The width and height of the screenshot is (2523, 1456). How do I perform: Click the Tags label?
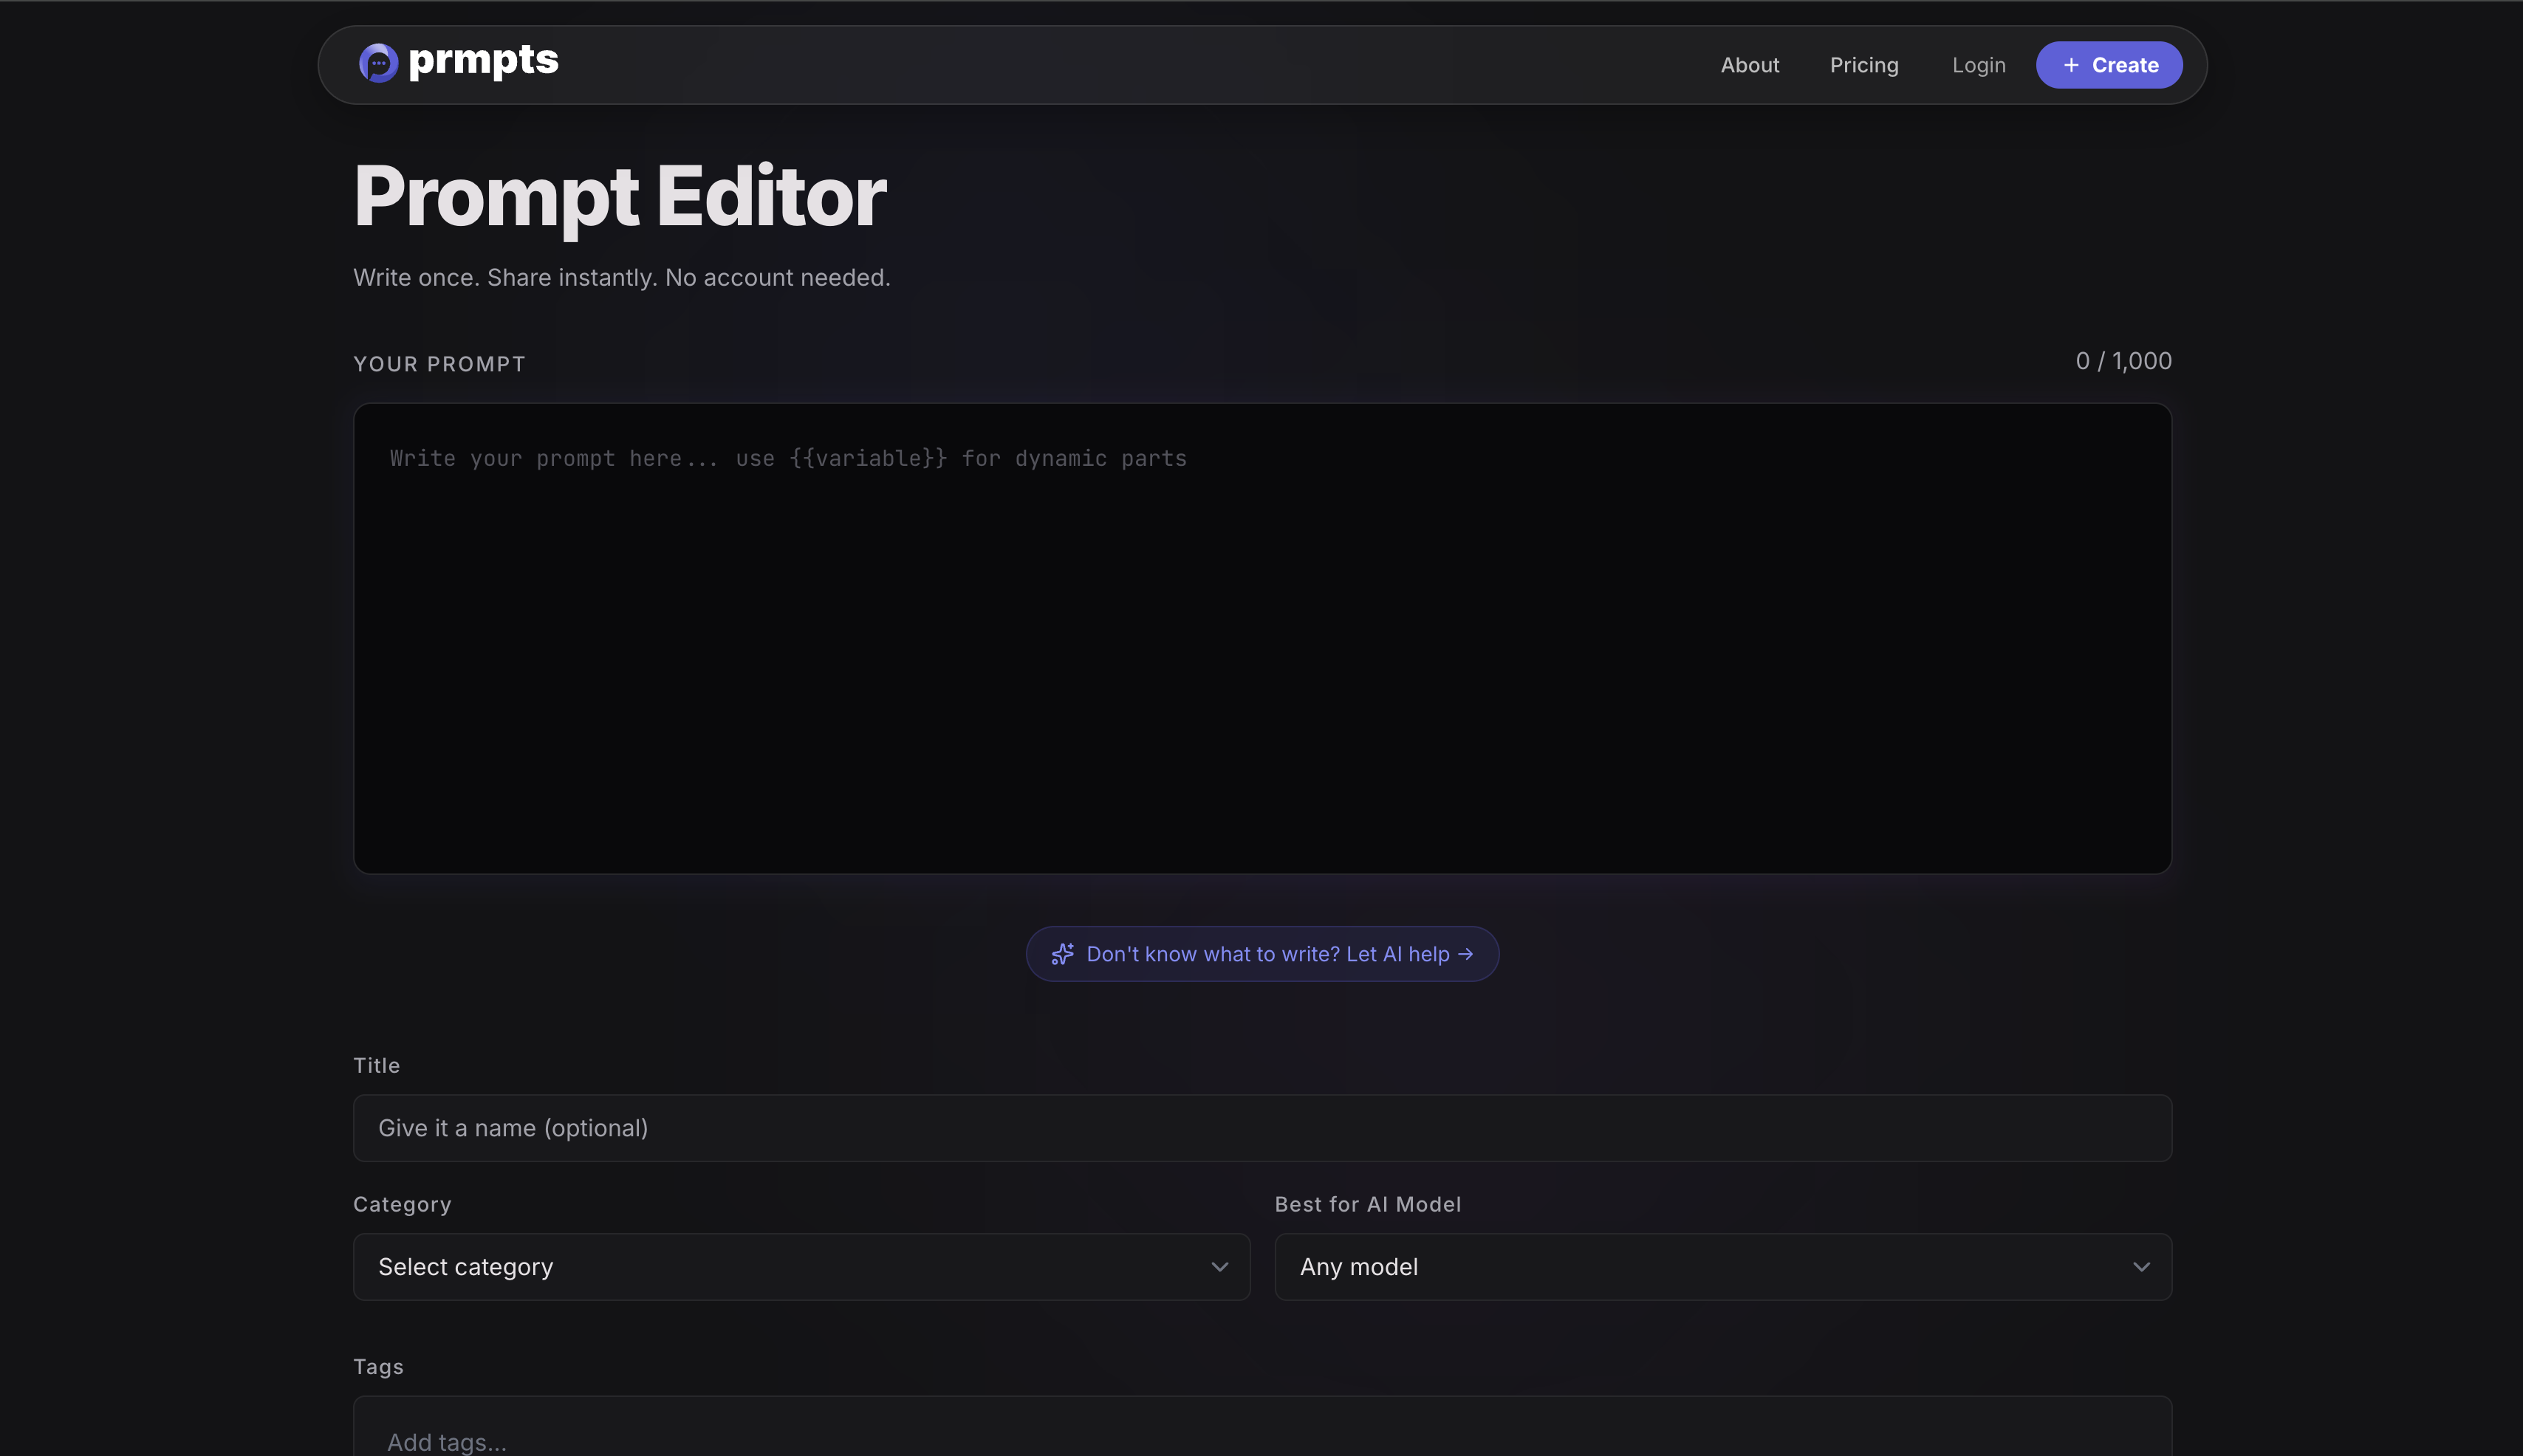(x=378, y=1367)
